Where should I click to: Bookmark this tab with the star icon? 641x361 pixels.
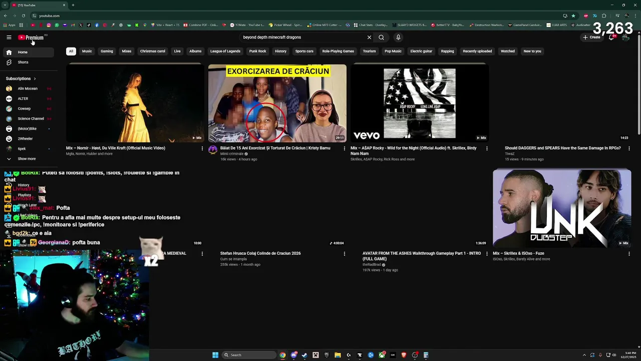point(573,16)
